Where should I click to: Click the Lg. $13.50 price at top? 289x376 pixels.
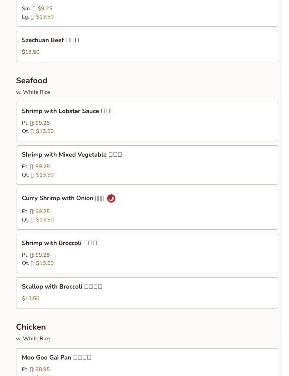tap(45, 17)
